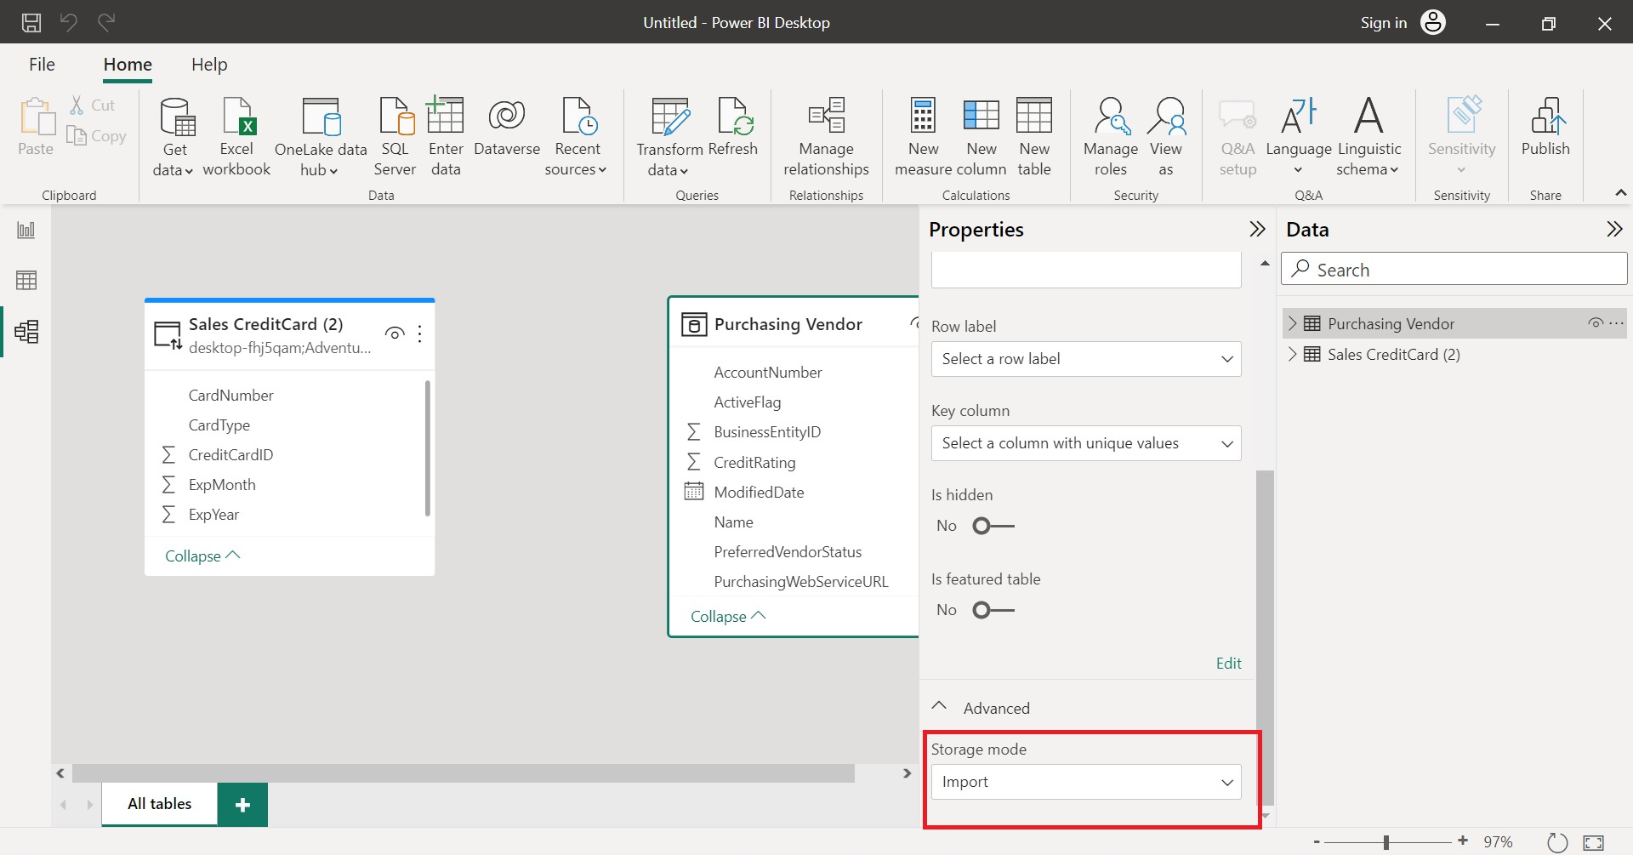Select the All tables layout tab

tap(160, 804)
